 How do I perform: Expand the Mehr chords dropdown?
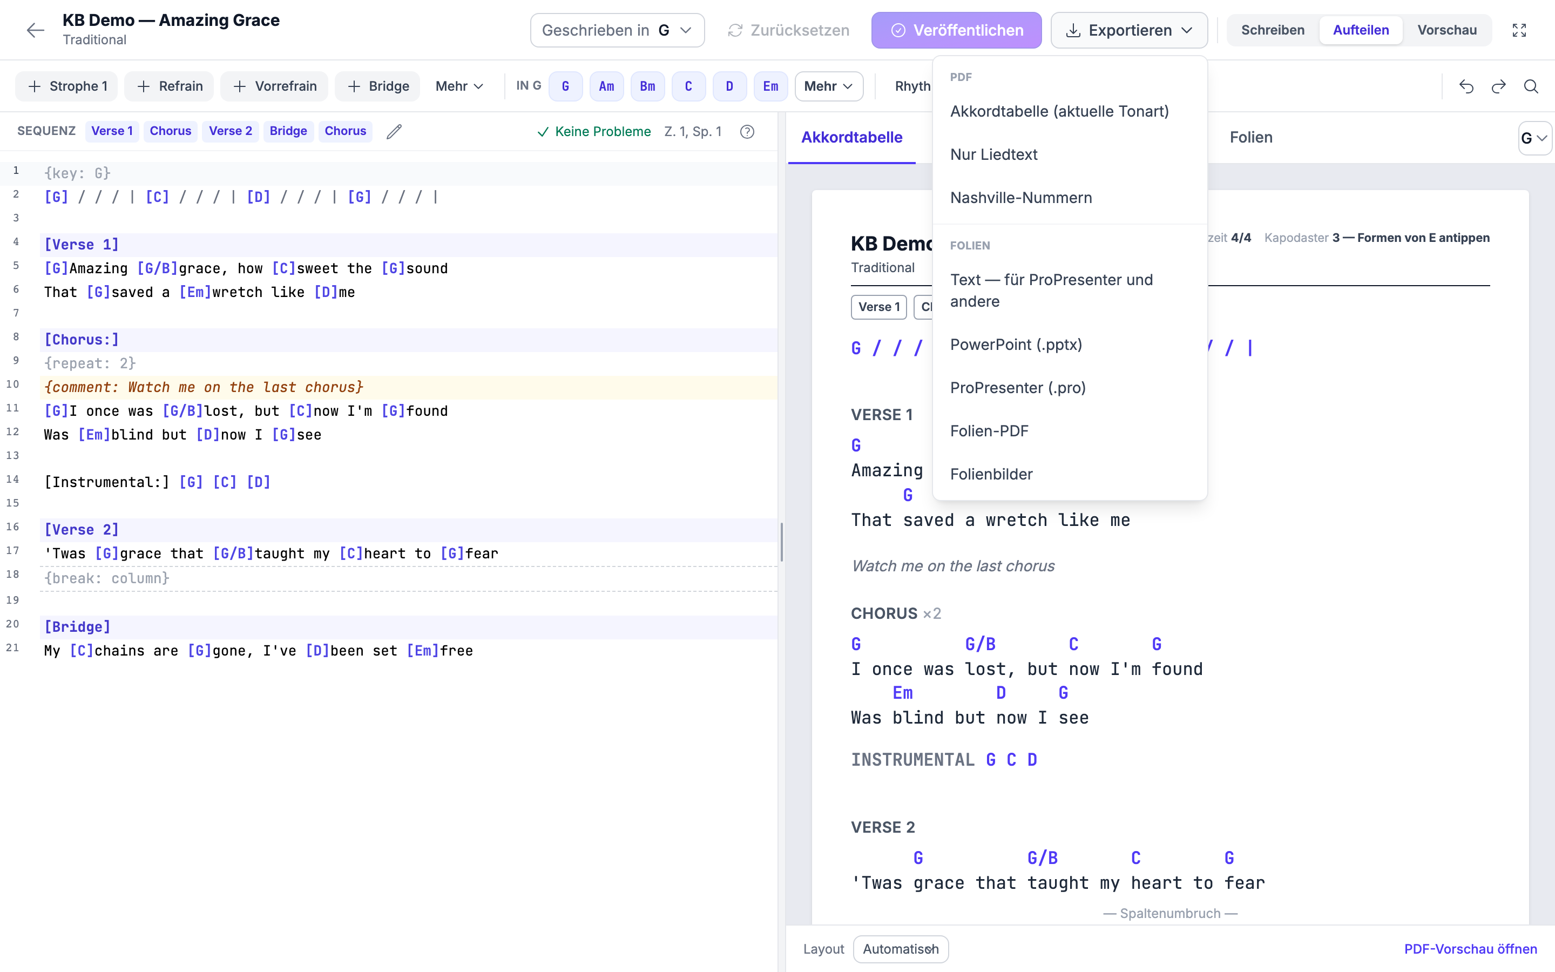828,86
